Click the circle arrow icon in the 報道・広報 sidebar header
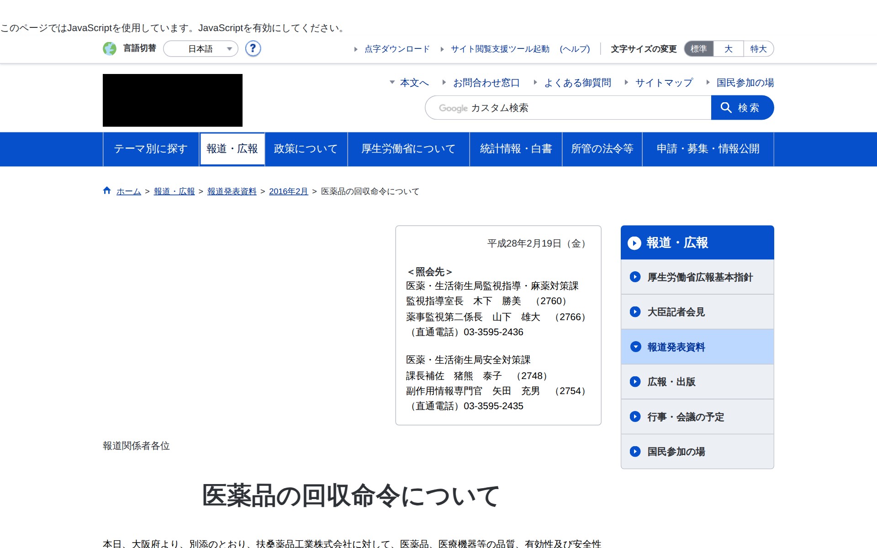877x548 pixels. tap(634, 243)
